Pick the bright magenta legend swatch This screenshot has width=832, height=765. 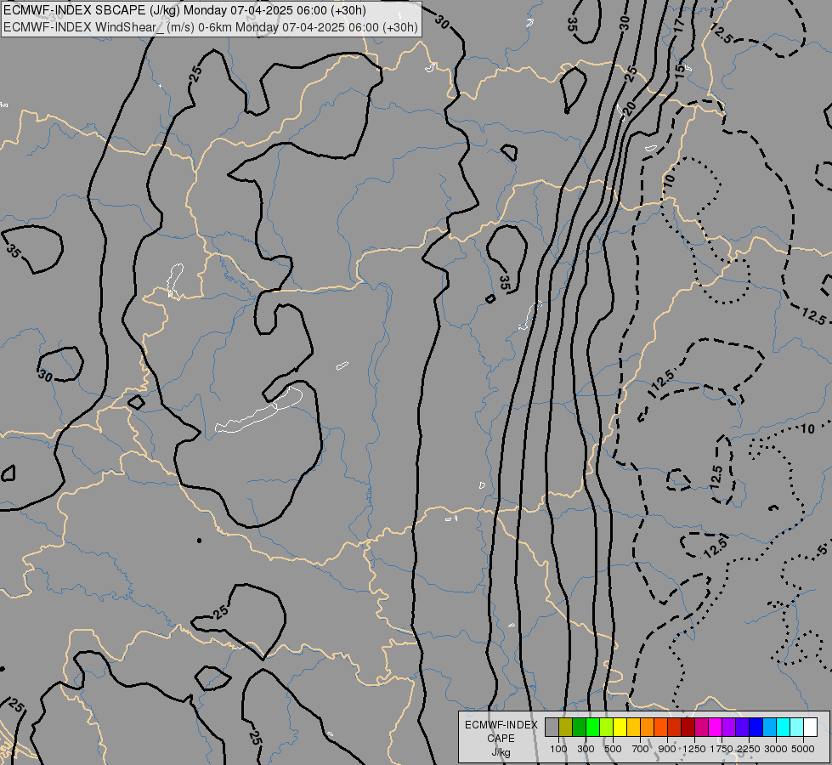coord(715,727)
